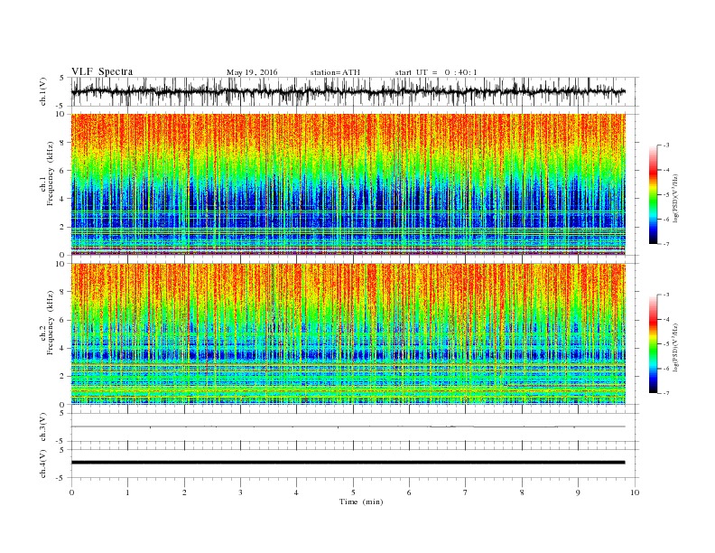Select the upper colorbar "log(PSD)(V²/Hz)" label
715x553 pixels.
675,200
